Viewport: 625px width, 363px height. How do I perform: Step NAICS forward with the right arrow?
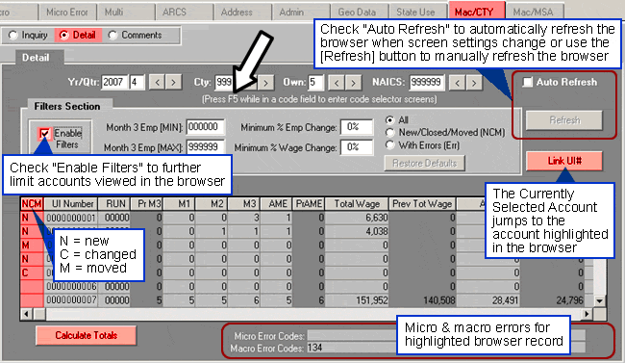[473, 83]
